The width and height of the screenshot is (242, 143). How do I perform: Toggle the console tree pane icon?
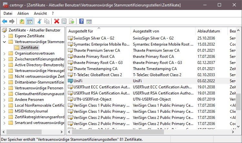coord(29,22)
